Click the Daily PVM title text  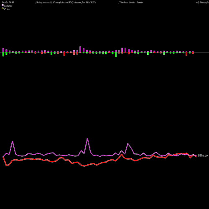(8, 3)
